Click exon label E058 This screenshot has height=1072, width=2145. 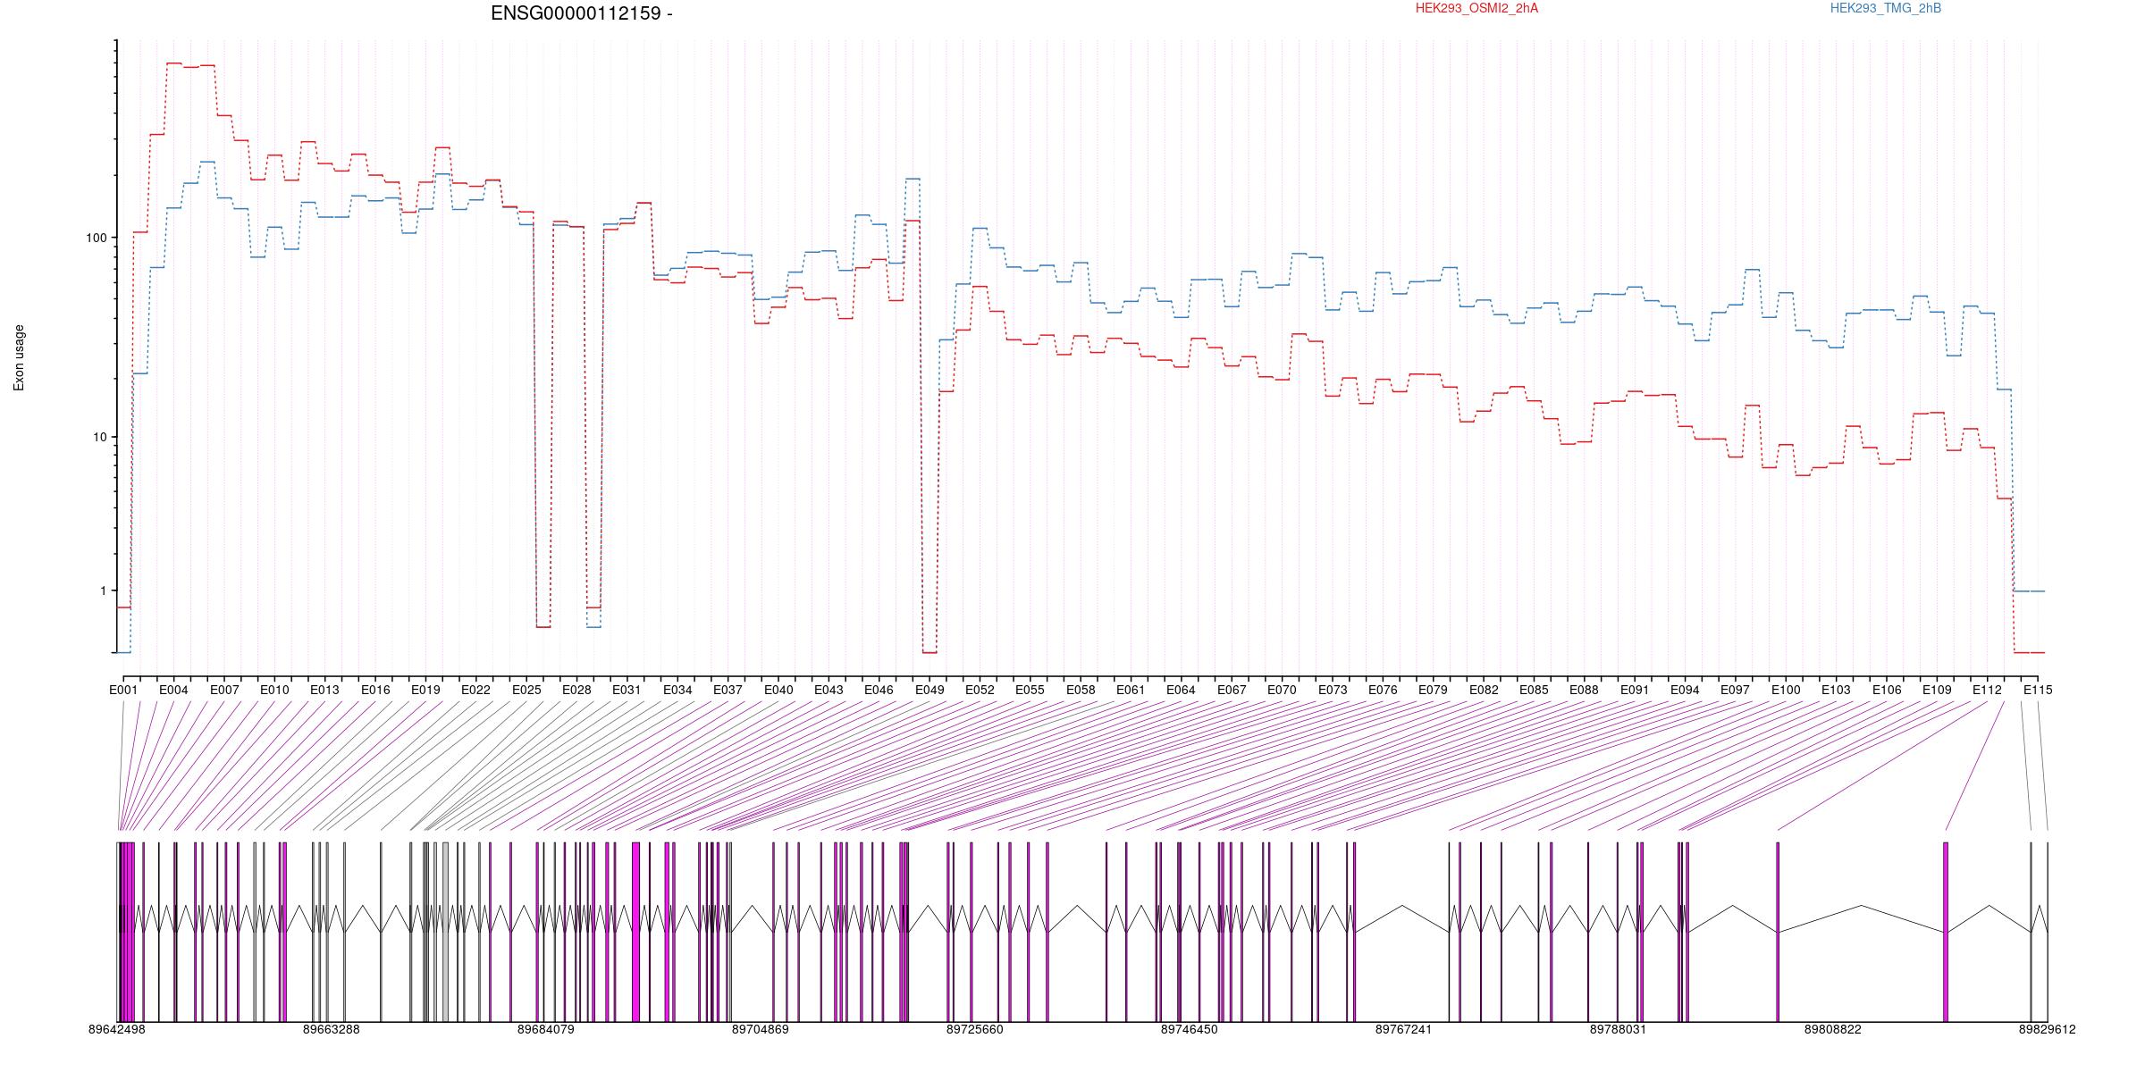[x=1081, y=690]
